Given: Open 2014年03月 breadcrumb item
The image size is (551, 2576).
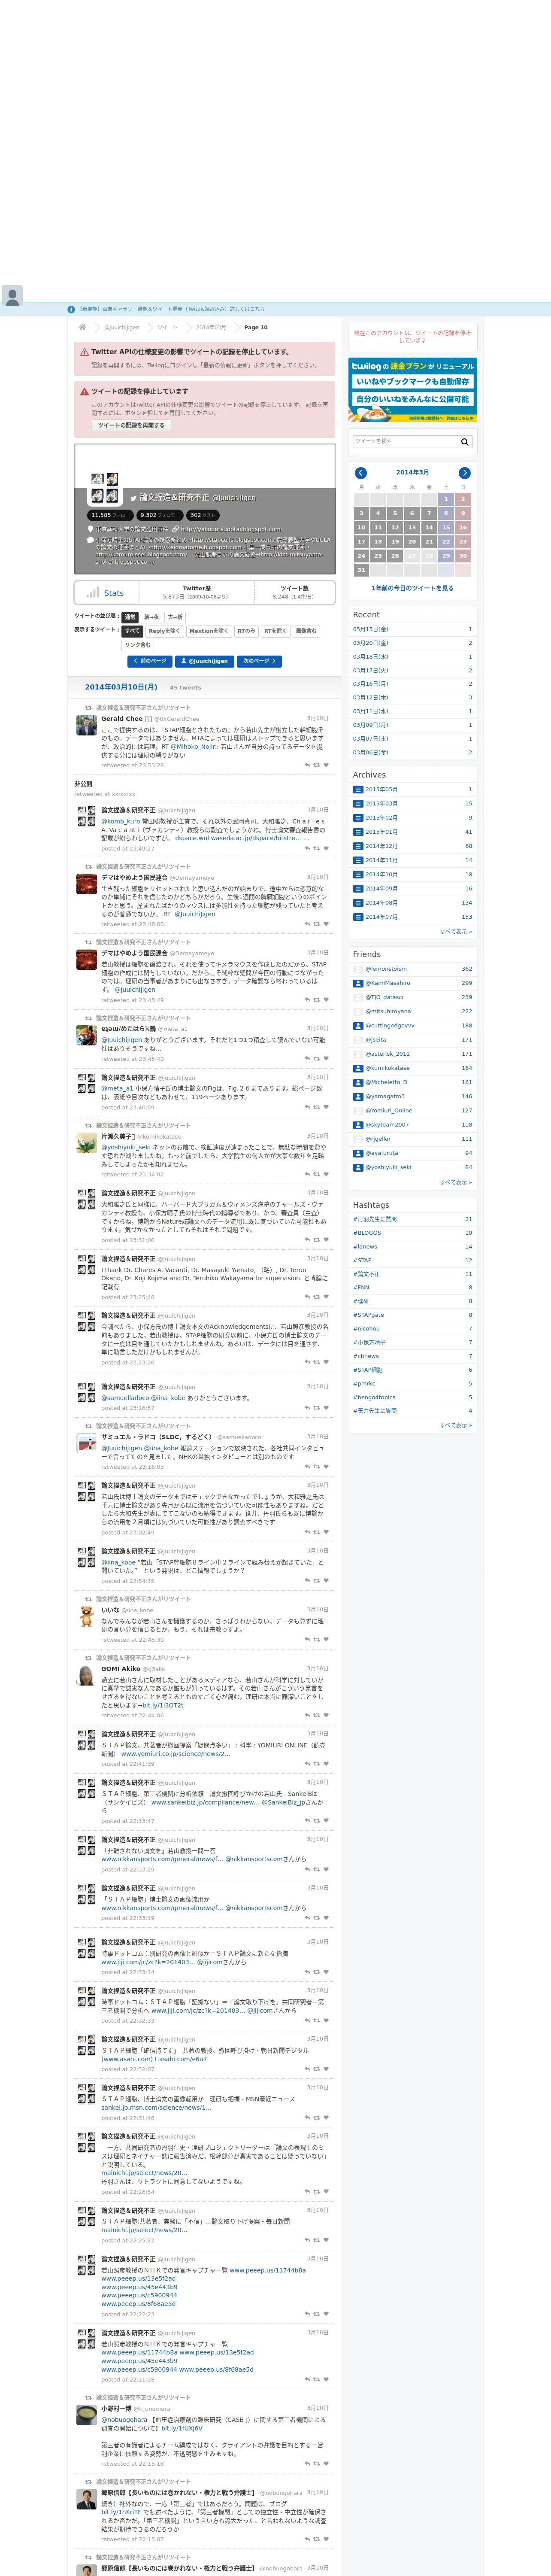Looking at the screenshot, I should click(x=211, y=327).
